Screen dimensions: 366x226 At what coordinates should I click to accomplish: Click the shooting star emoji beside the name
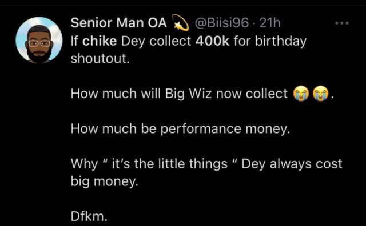tap(180, 23)
